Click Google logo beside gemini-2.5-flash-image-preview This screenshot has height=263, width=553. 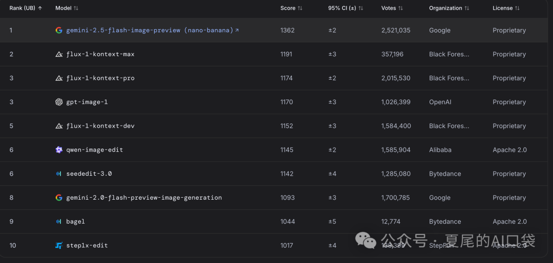[x=59, y=30]
